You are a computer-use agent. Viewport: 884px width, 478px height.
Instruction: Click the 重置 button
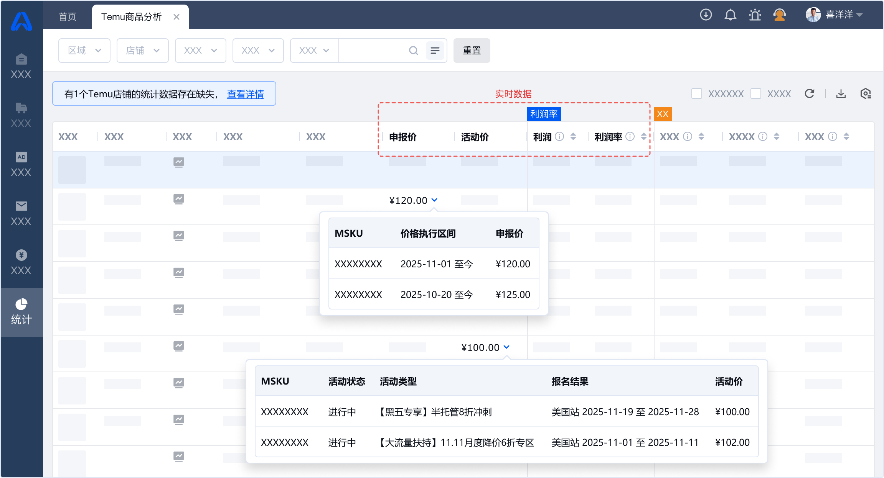pos(472,51)
